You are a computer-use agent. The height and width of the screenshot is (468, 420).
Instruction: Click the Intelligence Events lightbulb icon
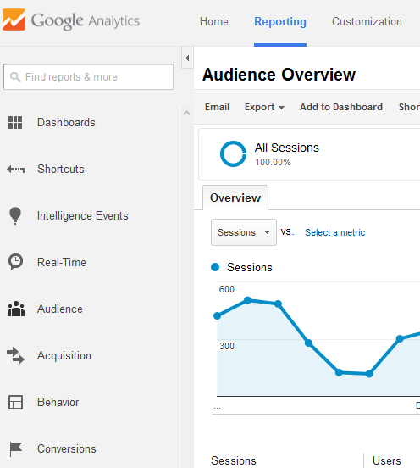[15, 215]
